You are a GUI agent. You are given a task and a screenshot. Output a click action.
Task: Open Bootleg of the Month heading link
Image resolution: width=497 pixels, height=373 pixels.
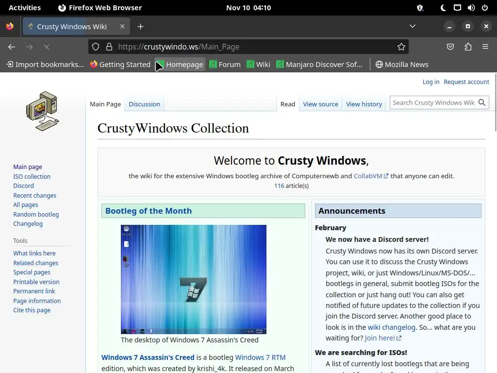pyautogui.click(x=149, y=211)
